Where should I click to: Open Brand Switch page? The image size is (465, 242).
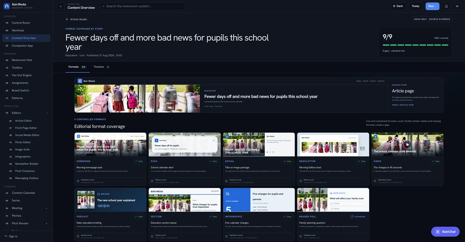point(26,90)
